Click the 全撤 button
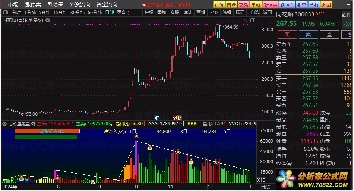The height and width of the screenshot is (191, 354). tap(314, 5)
